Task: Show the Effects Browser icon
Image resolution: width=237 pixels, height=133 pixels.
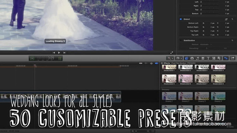Action: pyautogui.click(x=187, y=58)
